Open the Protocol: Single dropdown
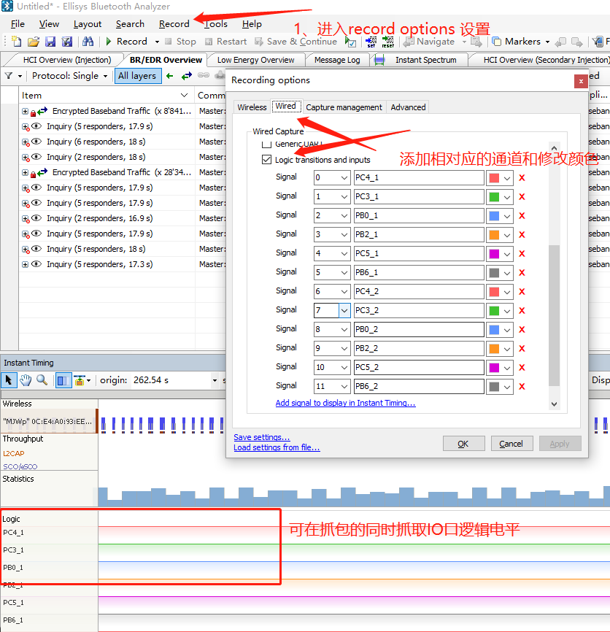Image resolution: width=610 pixels, height=632 pixels. [x=69, y=76]
